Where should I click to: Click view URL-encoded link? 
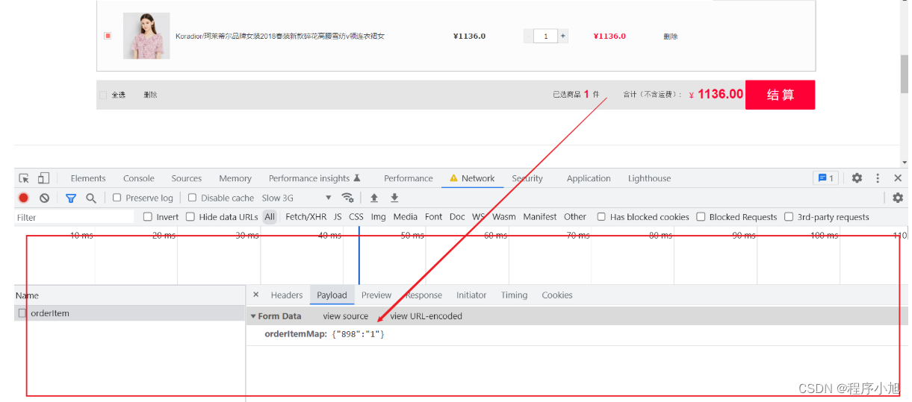click(x=426, y=316)
